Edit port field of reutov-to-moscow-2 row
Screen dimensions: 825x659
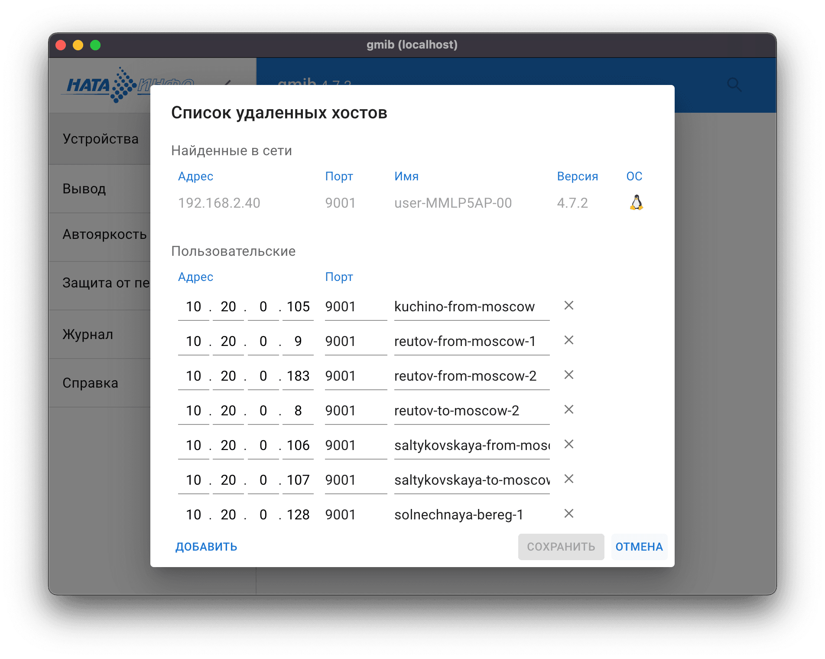356,411
